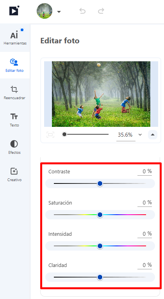
Task: Open the zoom percentage dropdown chevron
Action: pyautogui.click(x=140, y=135)
